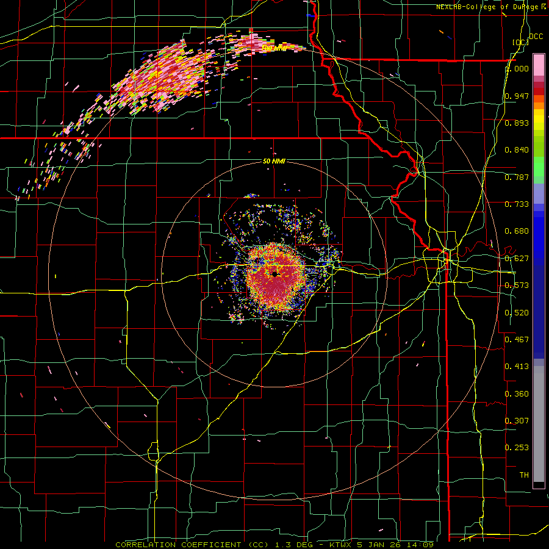This screenshot has width=549, height=549.
Task: Pick the light pink swatch beside 1.000
Action: (x=539, y=65)
